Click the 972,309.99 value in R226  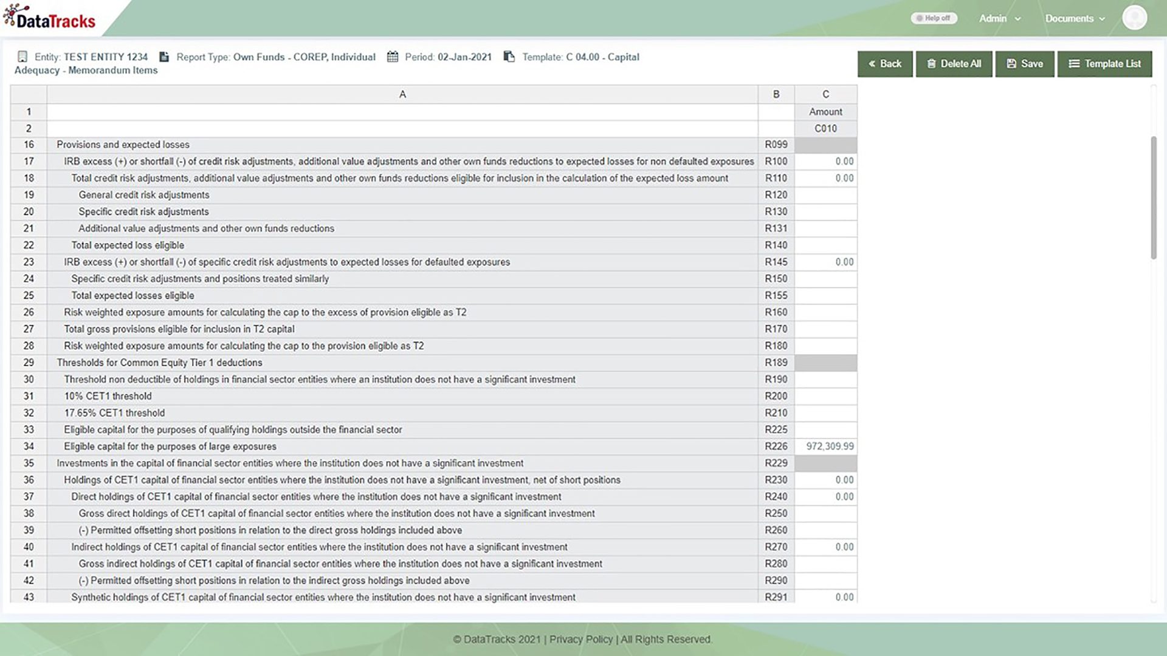[830, 446]
